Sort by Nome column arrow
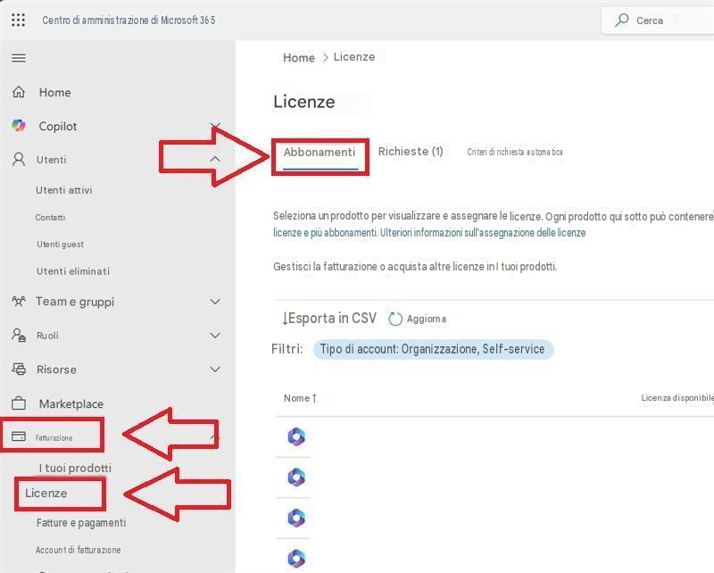This screenshot has width=714, height=573. pyautogui.click(x=314, y=399)
